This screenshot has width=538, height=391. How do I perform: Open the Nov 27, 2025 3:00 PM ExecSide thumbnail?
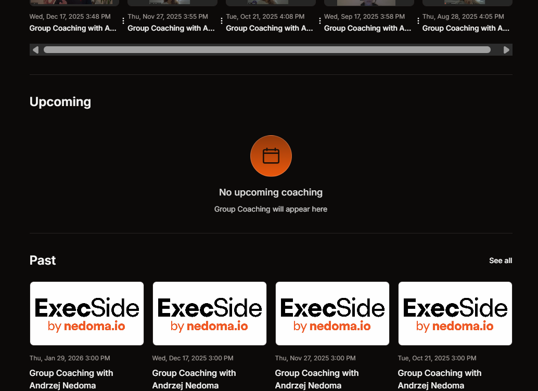[332, 314]
